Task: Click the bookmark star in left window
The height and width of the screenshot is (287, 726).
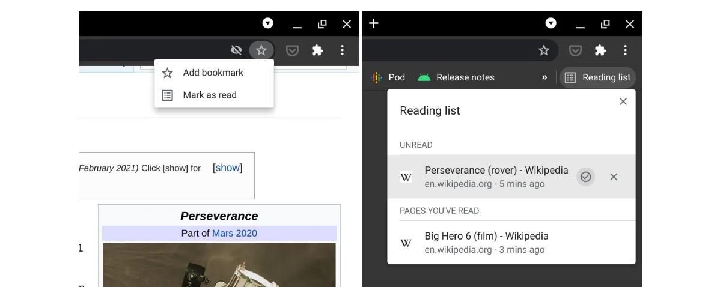Action: pos(261,50)
